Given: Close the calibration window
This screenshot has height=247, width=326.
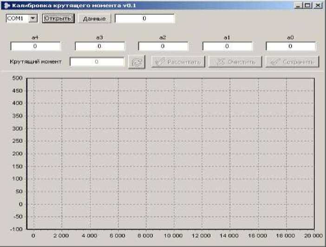Looking at the screenshot, I should pyautogui.click(x=318, y=6).
